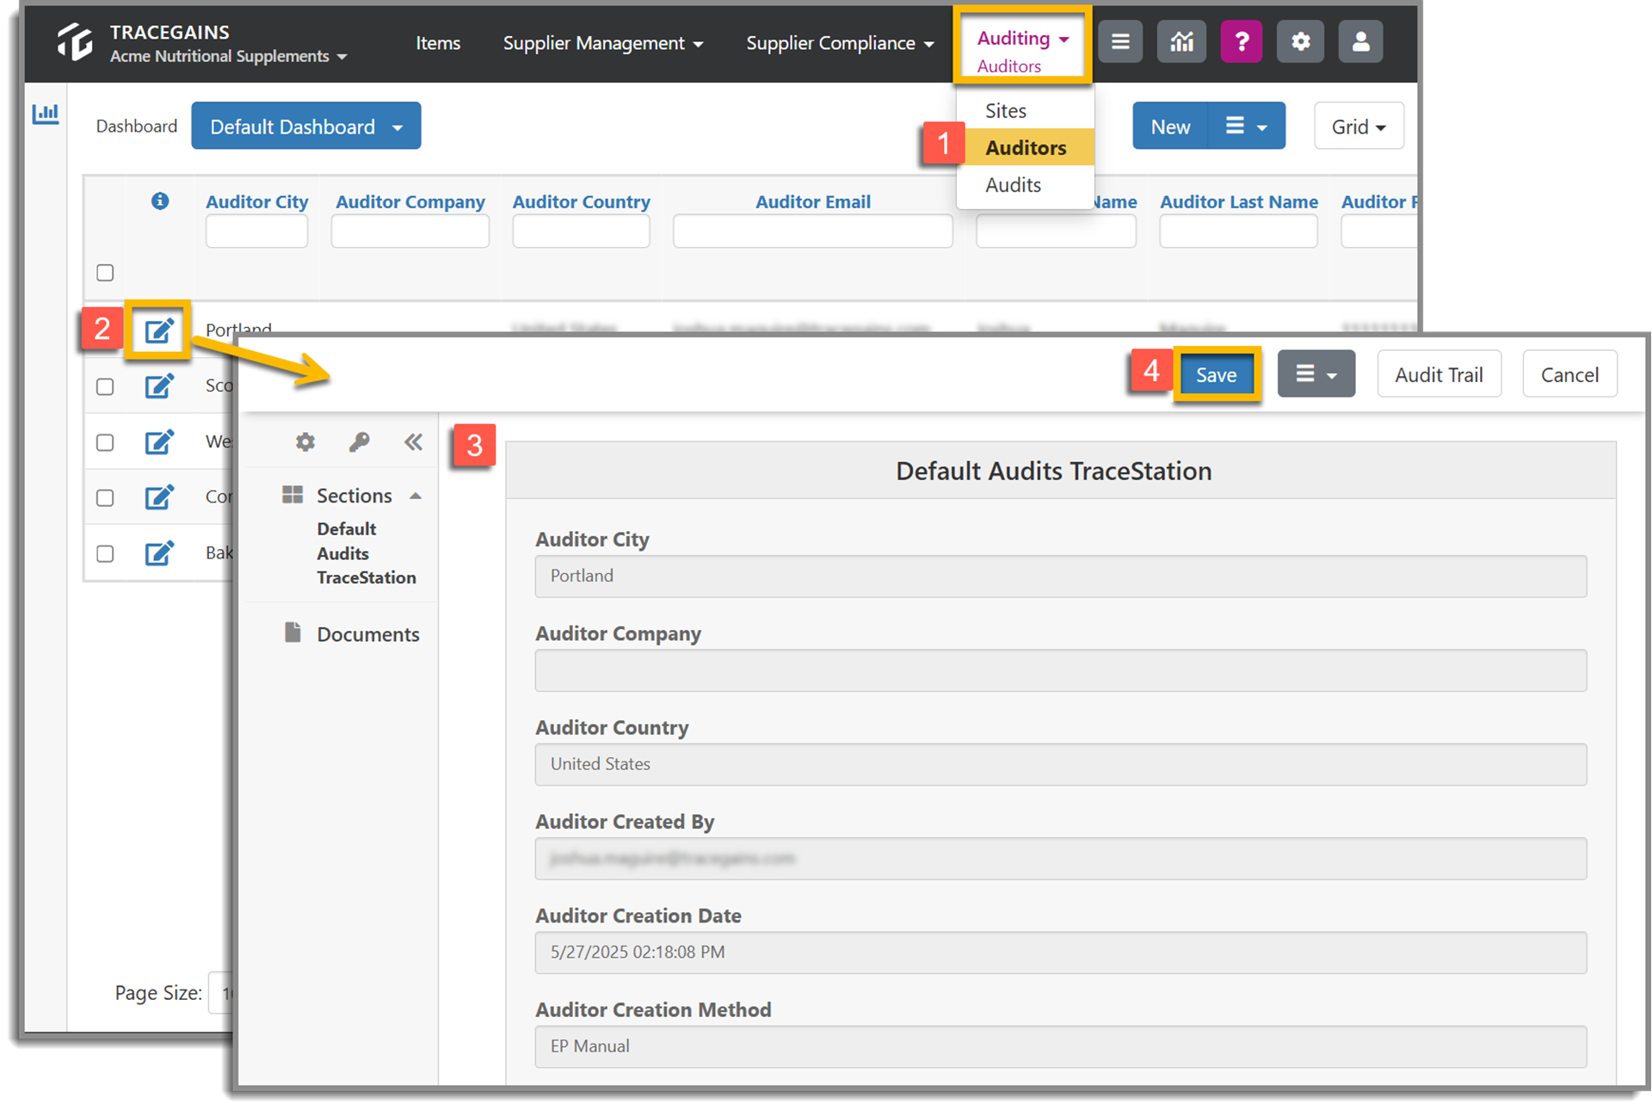
Task: Click the Auditor Company filter box
Action: pos(410,231)
